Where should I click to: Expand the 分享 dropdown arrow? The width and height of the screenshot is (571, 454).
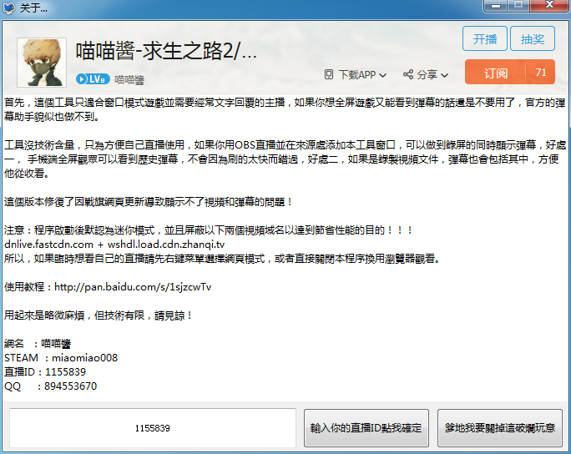(x=444, y=75)
